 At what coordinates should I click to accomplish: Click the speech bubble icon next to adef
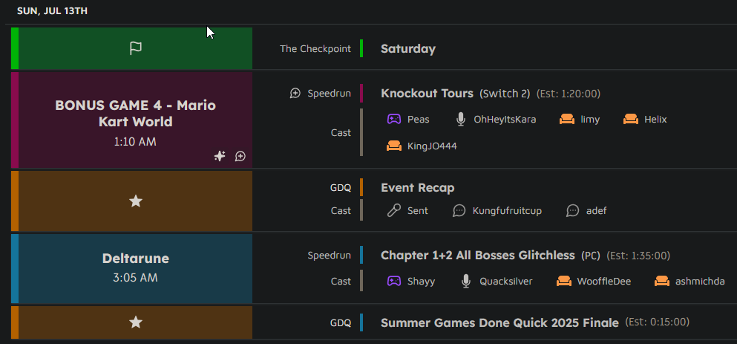(572, 210)
